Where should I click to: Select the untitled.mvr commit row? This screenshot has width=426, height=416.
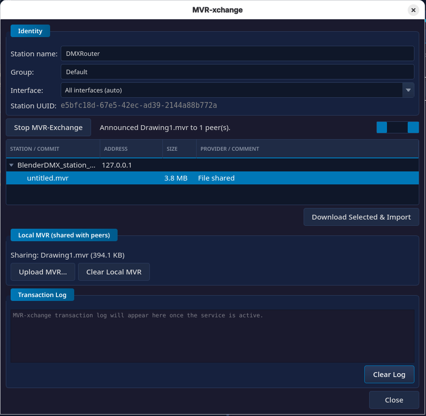pyautogui.click(x=212, y=178)
